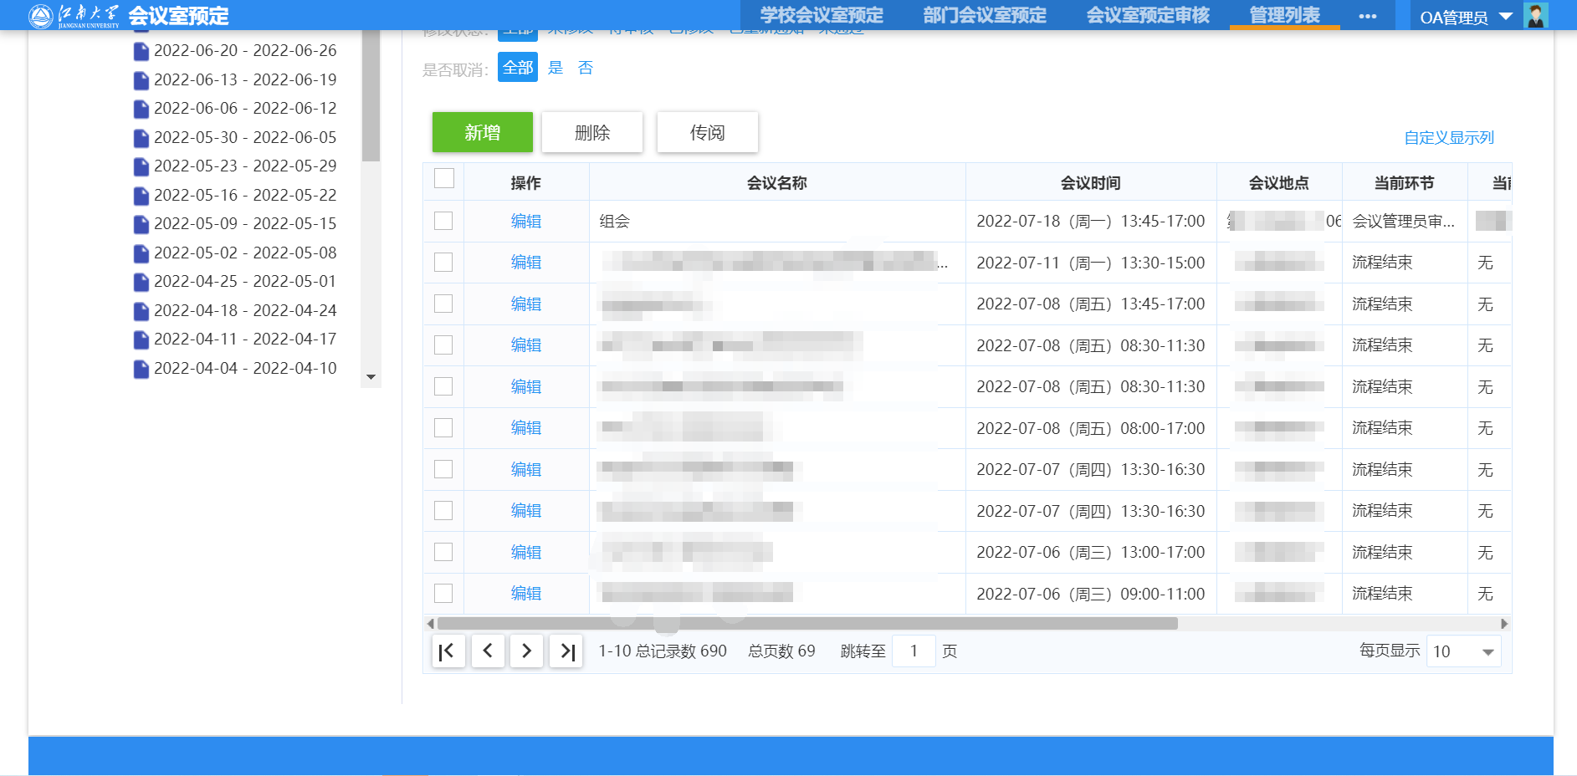Jump to the last page of records
The width and height of the screenshot is (1577, 776).
pos(566,651)
